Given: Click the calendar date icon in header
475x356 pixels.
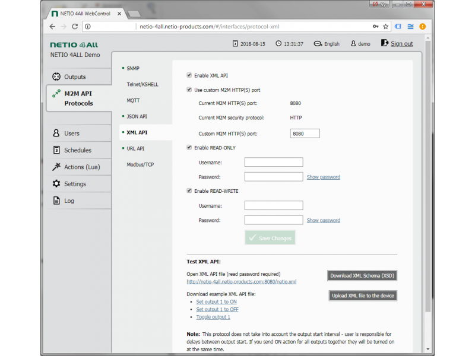Looking at the screenshot, I should click(235, 43).
